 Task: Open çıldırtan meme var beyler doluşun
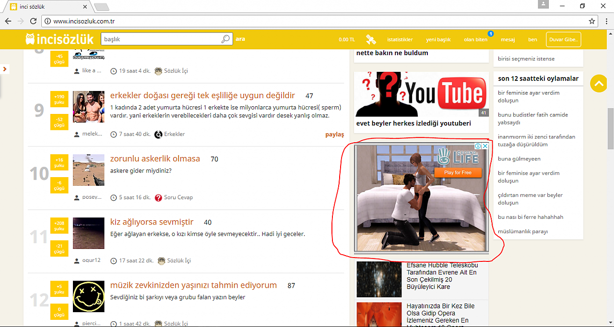pyautogui.click(x=530, y=199)
